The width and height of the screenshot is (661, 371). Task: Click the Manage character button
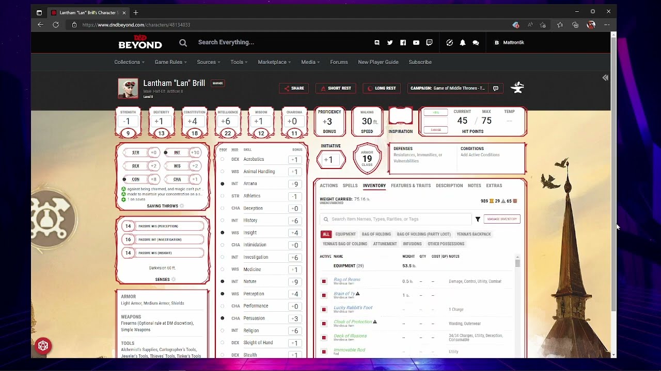tap(218, 83)
